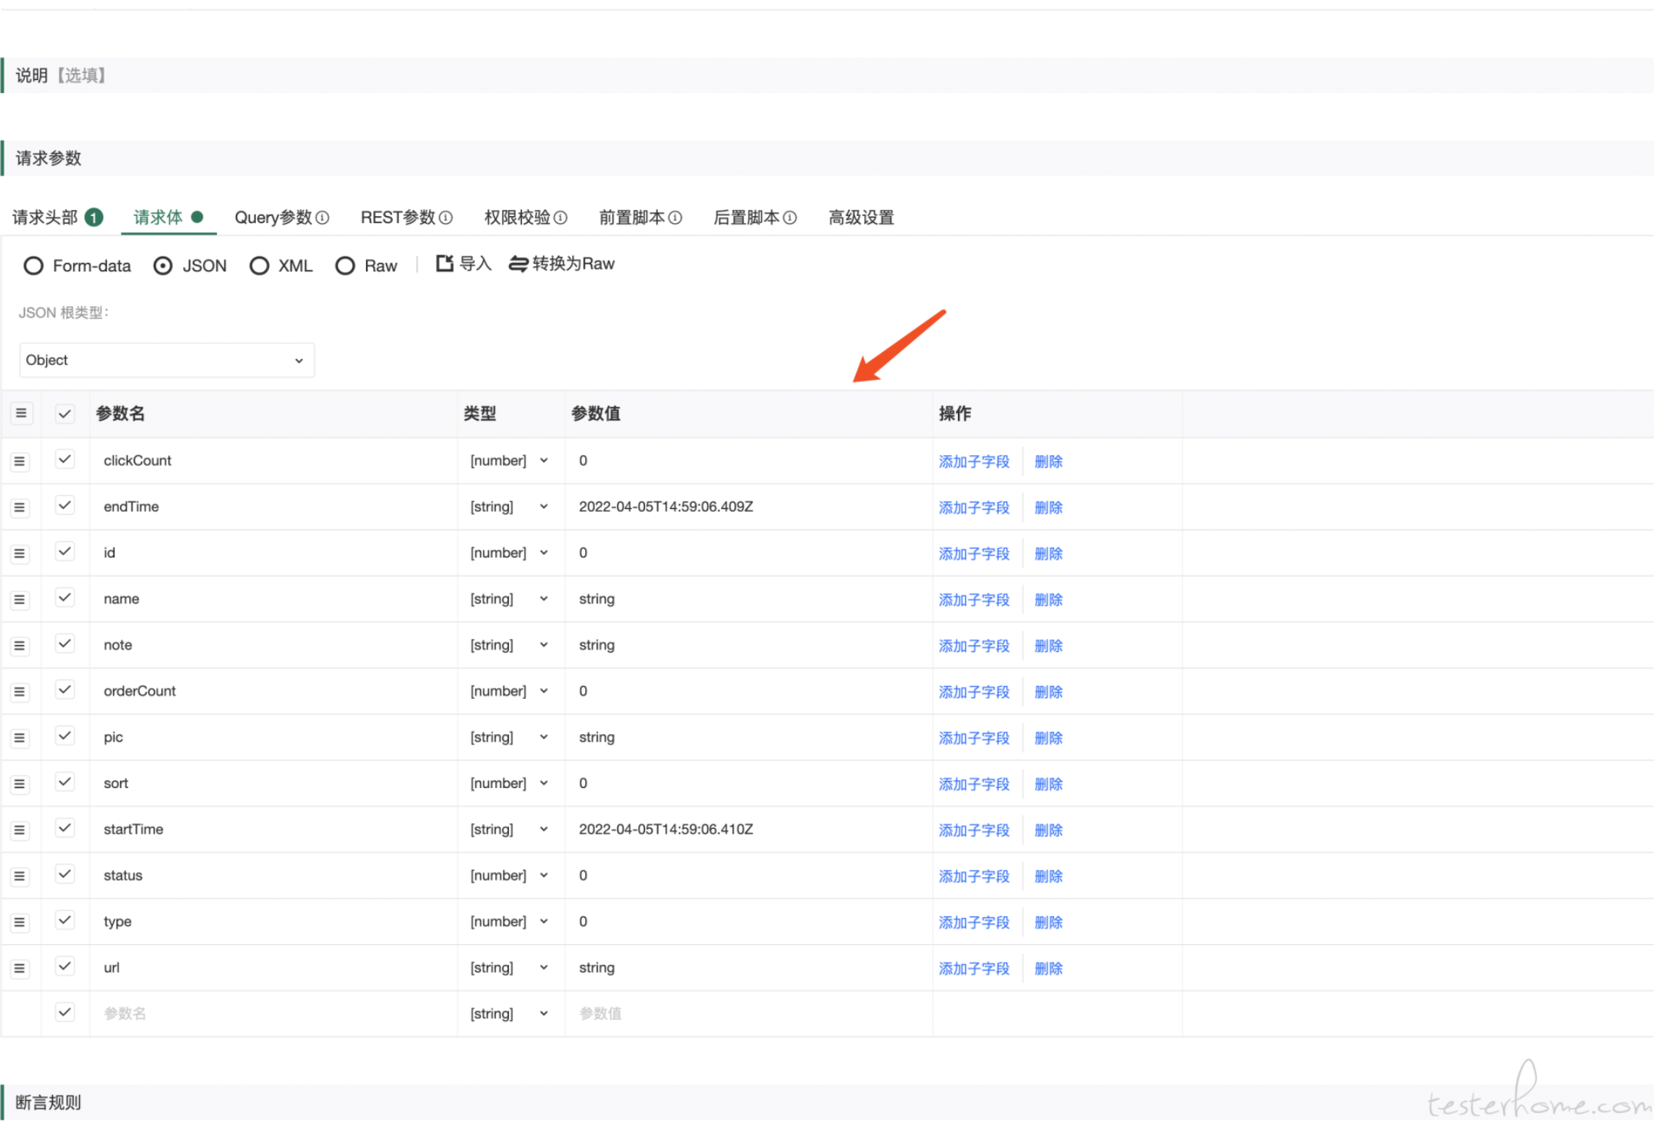
Task: Click the header row menu icon
Action: point(22,414)
